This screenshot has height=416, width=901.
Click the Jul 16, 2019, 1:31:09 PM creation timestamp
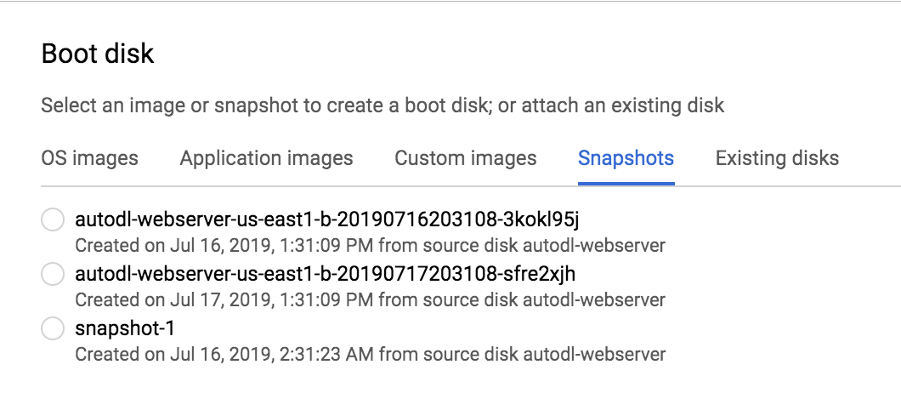pos(272,246)
